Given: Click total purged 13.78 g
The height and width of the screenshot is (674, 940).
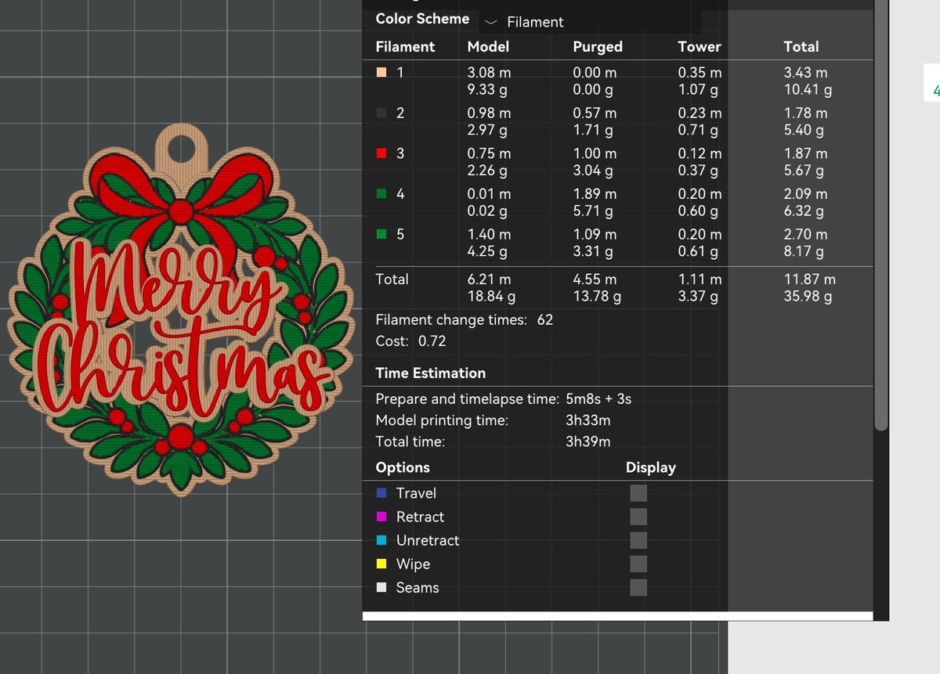Looking at the screenshot, I should 597,296.
